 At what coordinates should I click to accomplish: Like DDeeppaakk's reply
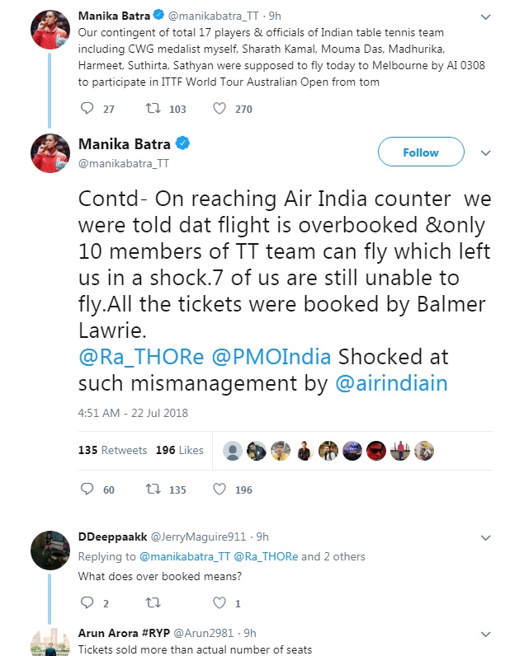tap(220, 603)
